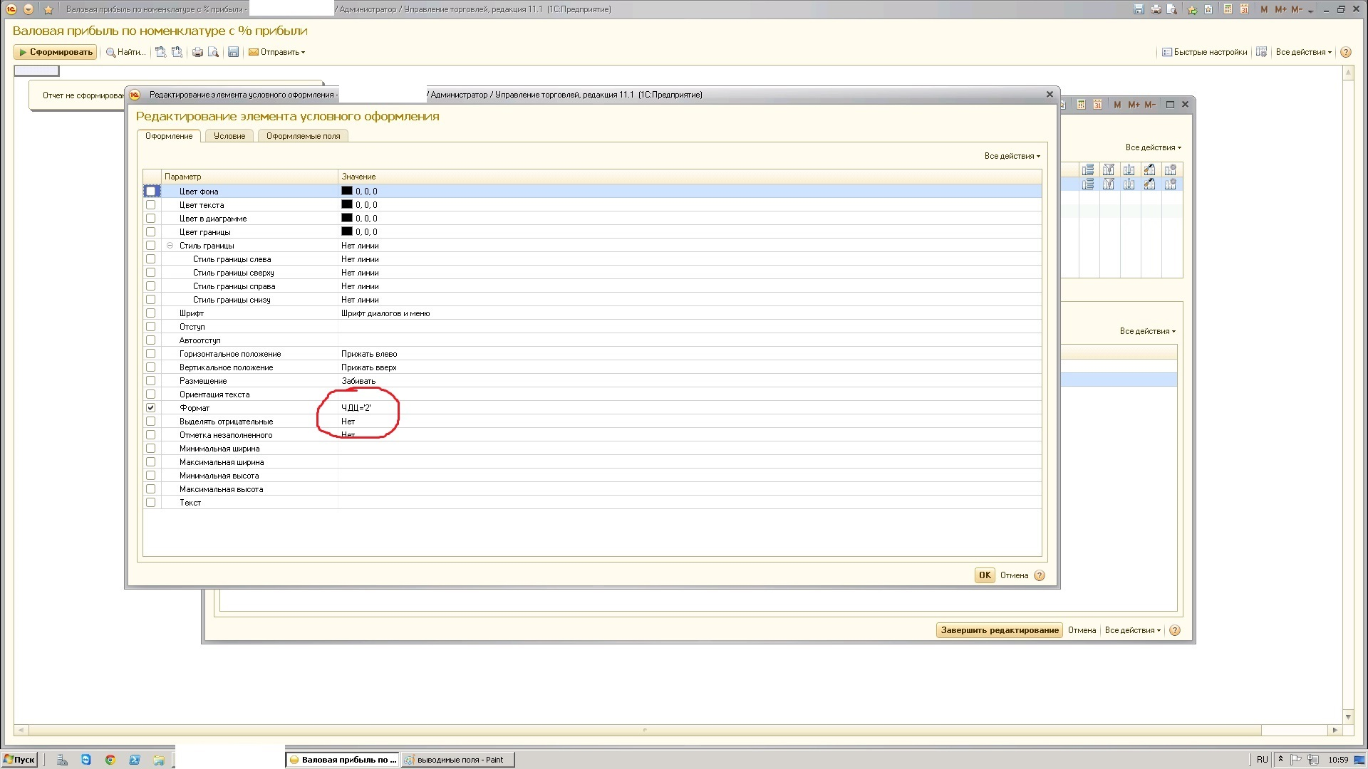The image size is (1368, 769).
Task: Click the print icon in report toolbar
Action: coord(197,52)
